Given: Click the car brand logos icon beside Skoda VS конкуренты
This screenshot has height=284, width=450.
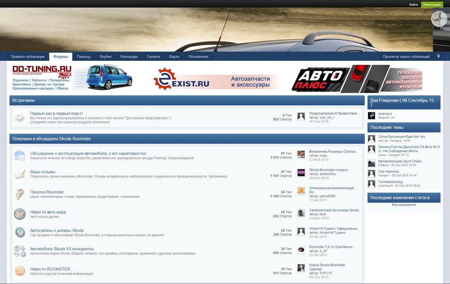Looking at the screenshot, I should point(20,251).
